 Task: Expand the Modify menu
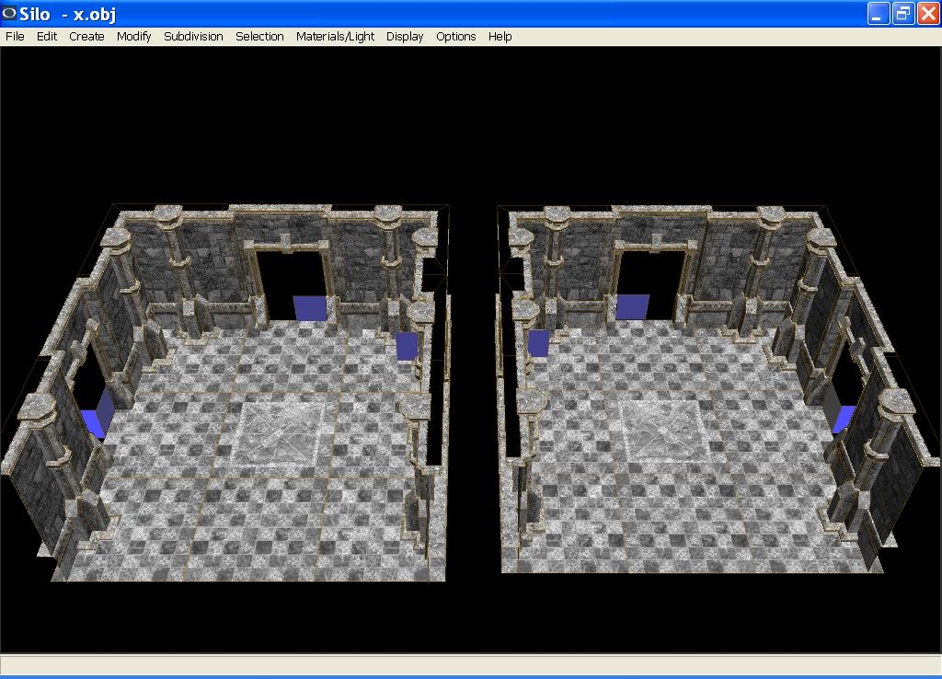coord(133,37)
